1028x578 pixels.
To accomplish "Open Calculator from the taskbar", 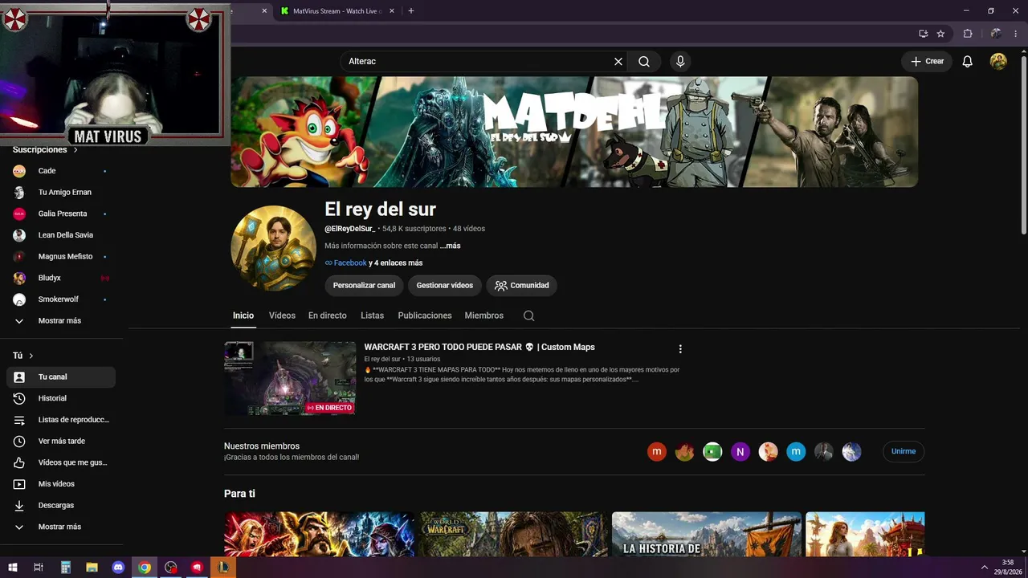I will [x=66, y=568].
